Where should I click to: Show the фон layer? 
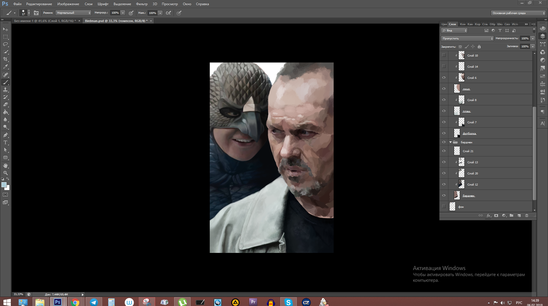(444, 206)
